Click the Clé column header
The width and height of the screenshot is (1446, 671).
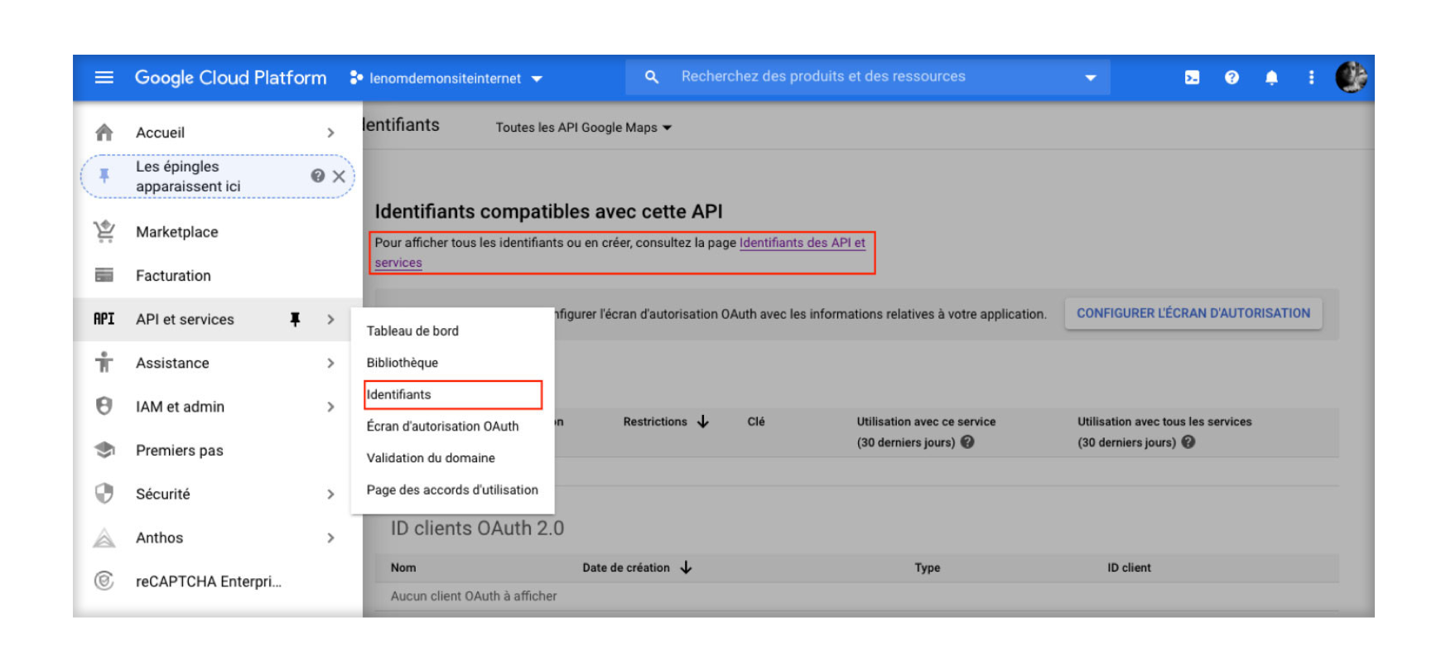(x=756, y=422)
